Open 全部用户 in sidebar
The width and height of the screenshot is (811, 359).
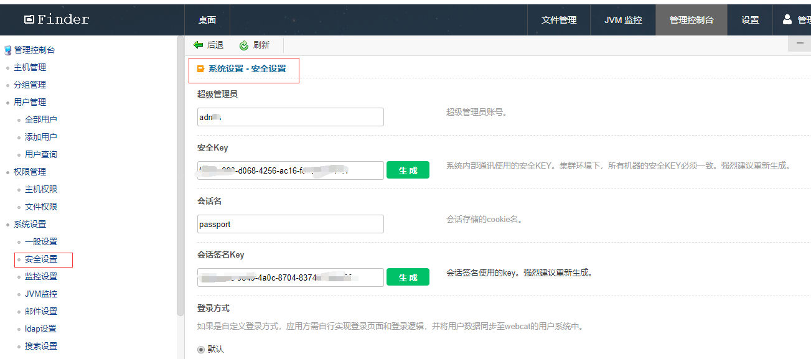coord(41,119)
